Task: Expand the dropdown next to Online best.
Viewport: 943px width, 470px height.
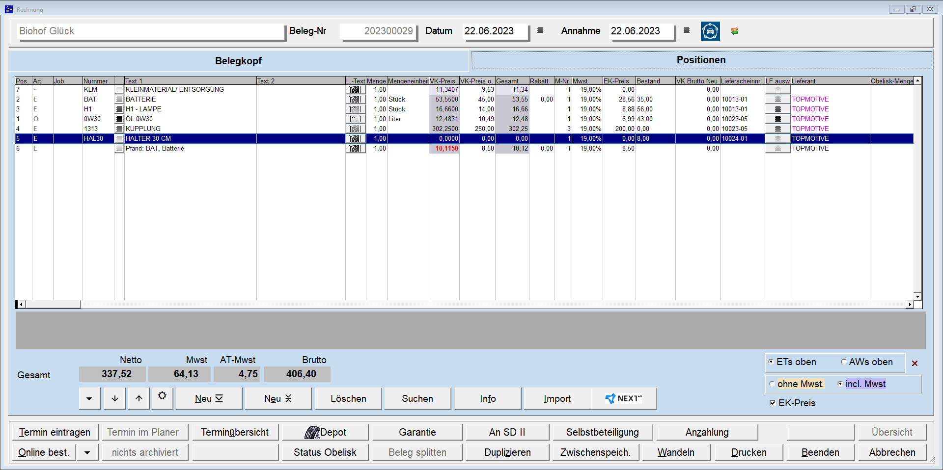Action: [x=87, y=452]
